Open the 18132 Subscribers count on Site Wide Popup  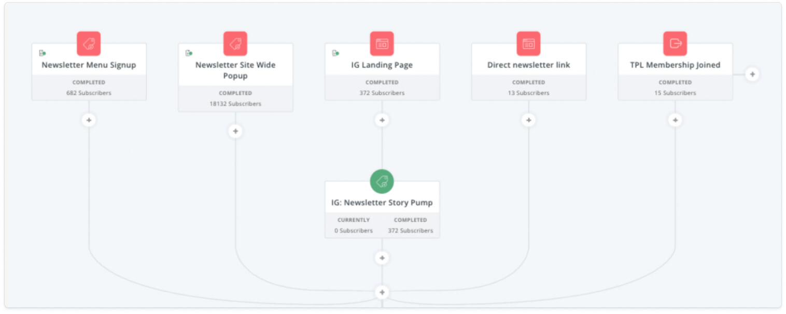[x=235, y=104]
